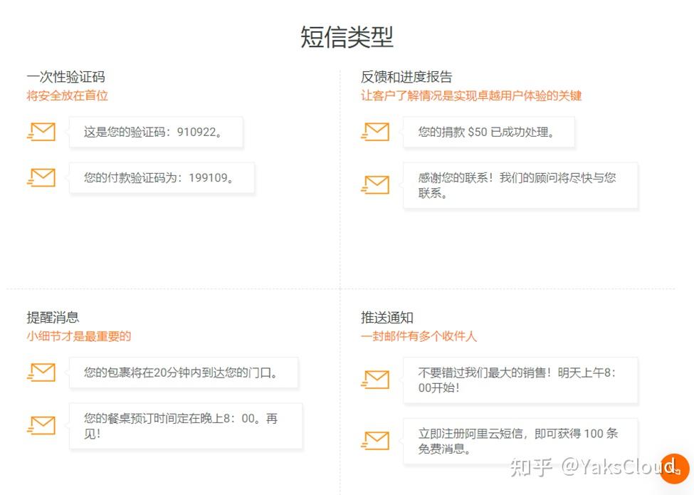Click the 提醒消息 category label

[x=54, y=318]
